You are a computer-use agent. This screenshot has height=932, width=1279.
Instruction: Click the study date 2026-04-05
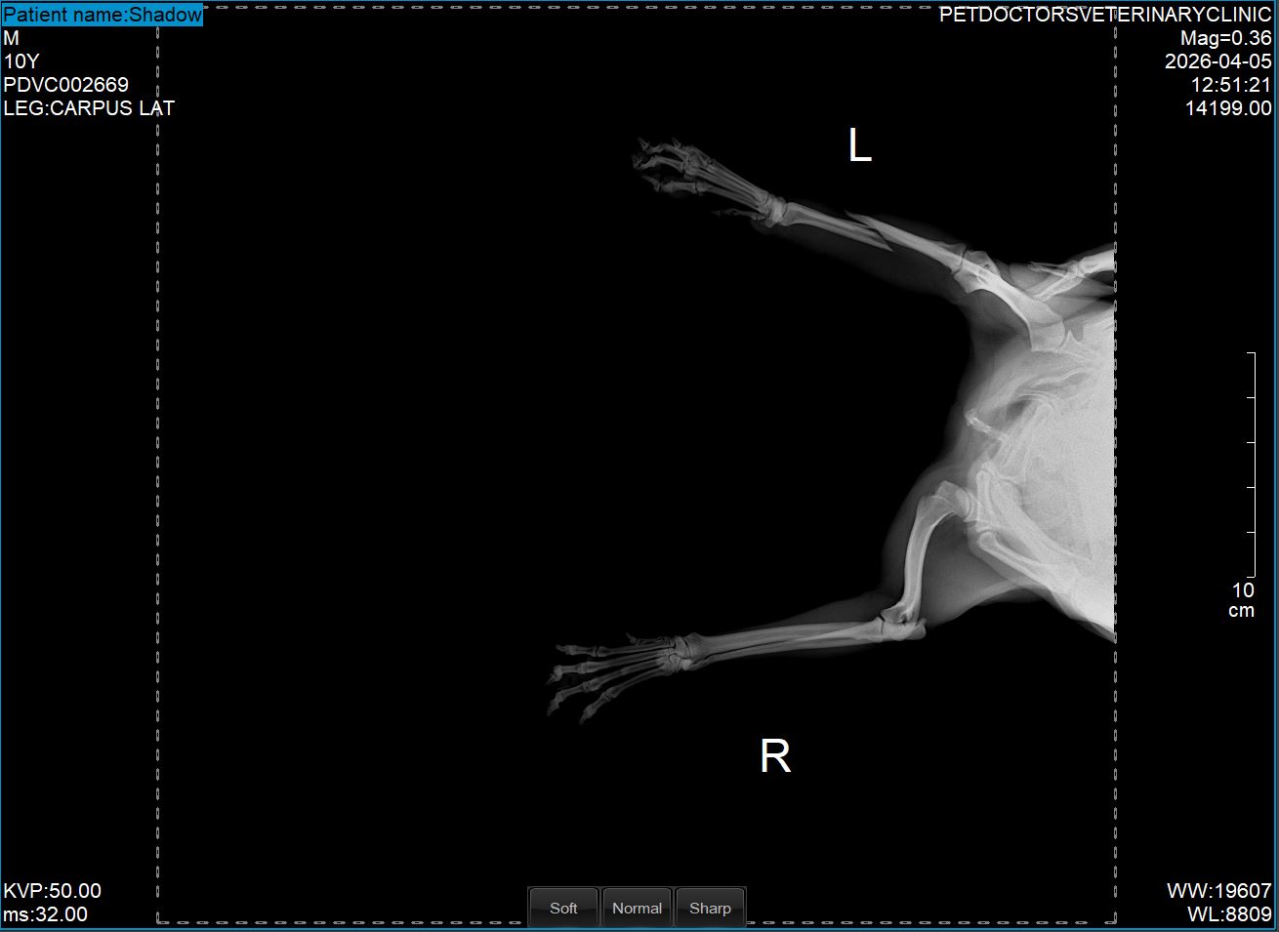click(1218, 61)
